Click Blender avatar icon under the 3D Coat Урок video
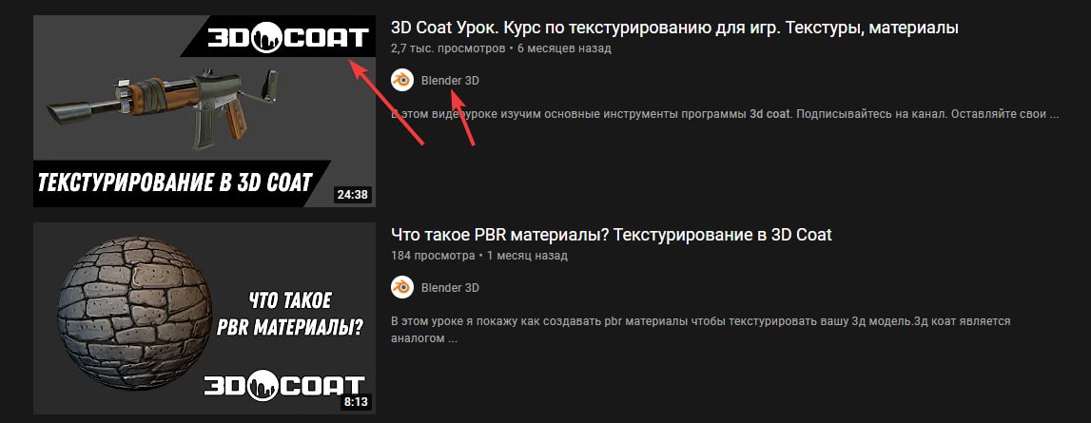1091x423 pixels. point(402,81)
